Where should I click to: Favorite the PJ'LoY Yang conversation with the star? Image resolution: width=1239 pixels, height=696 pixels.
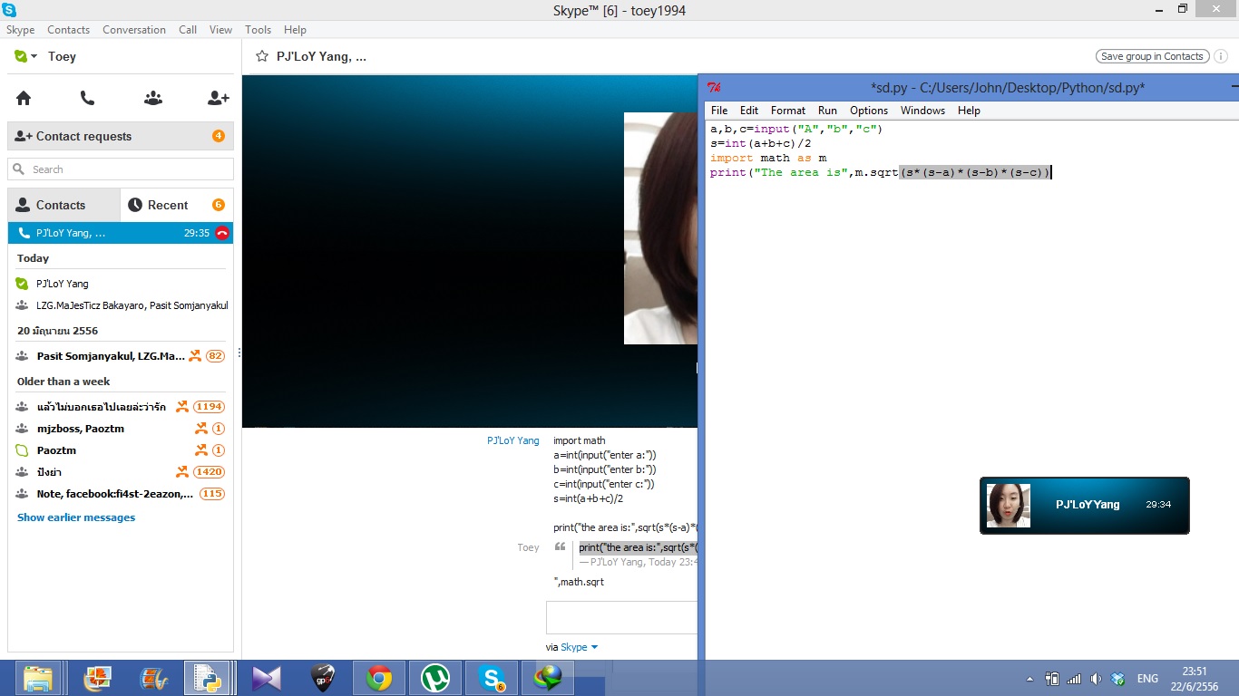[x=262, y=56]
